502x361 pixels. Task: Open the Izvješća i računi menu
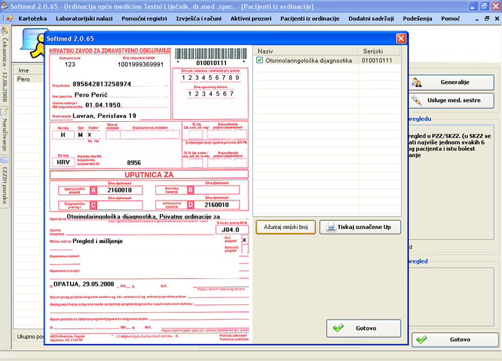tap(197, 18)
